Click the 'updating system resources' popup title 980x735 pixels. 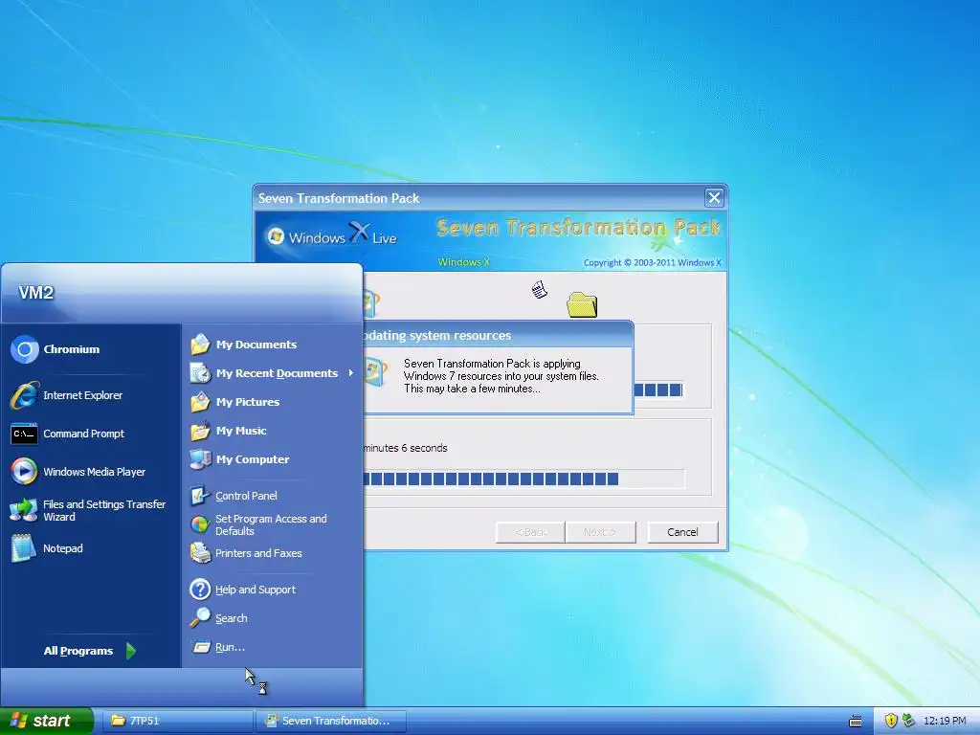click(x=436, y=335)
